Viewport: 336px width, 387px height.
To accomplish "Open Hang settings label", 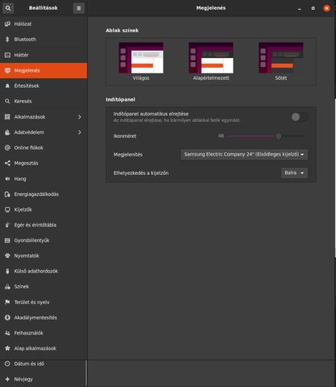I will (20, 179).
